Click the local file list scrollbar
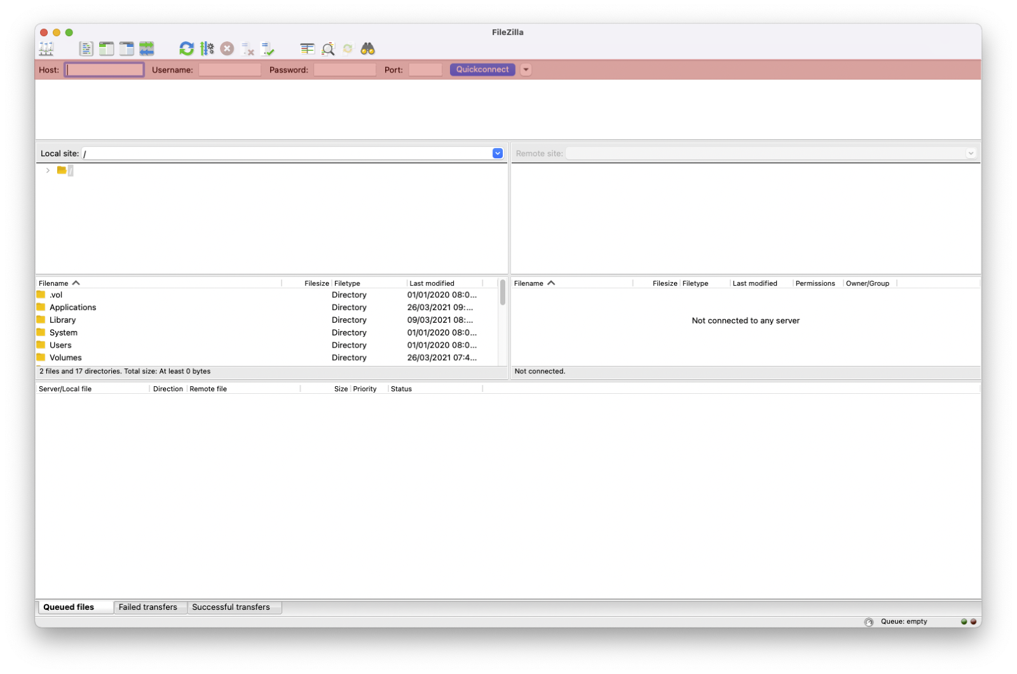 [x=503, y=293]
